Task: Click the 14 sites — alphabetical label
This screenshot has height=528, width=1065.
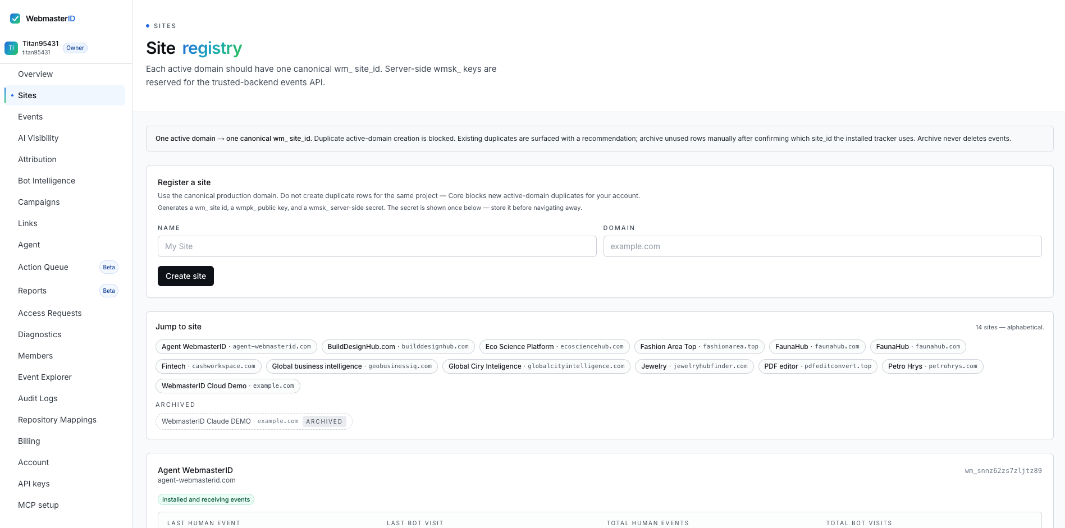Action: [1009, 327]
